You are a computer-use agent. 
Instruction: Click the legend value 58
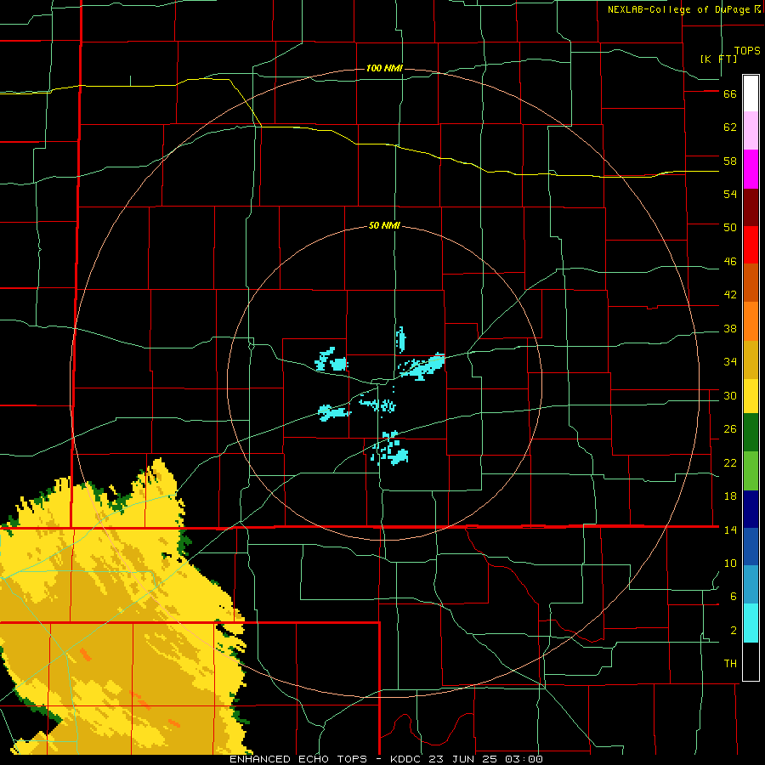[730, 161]
